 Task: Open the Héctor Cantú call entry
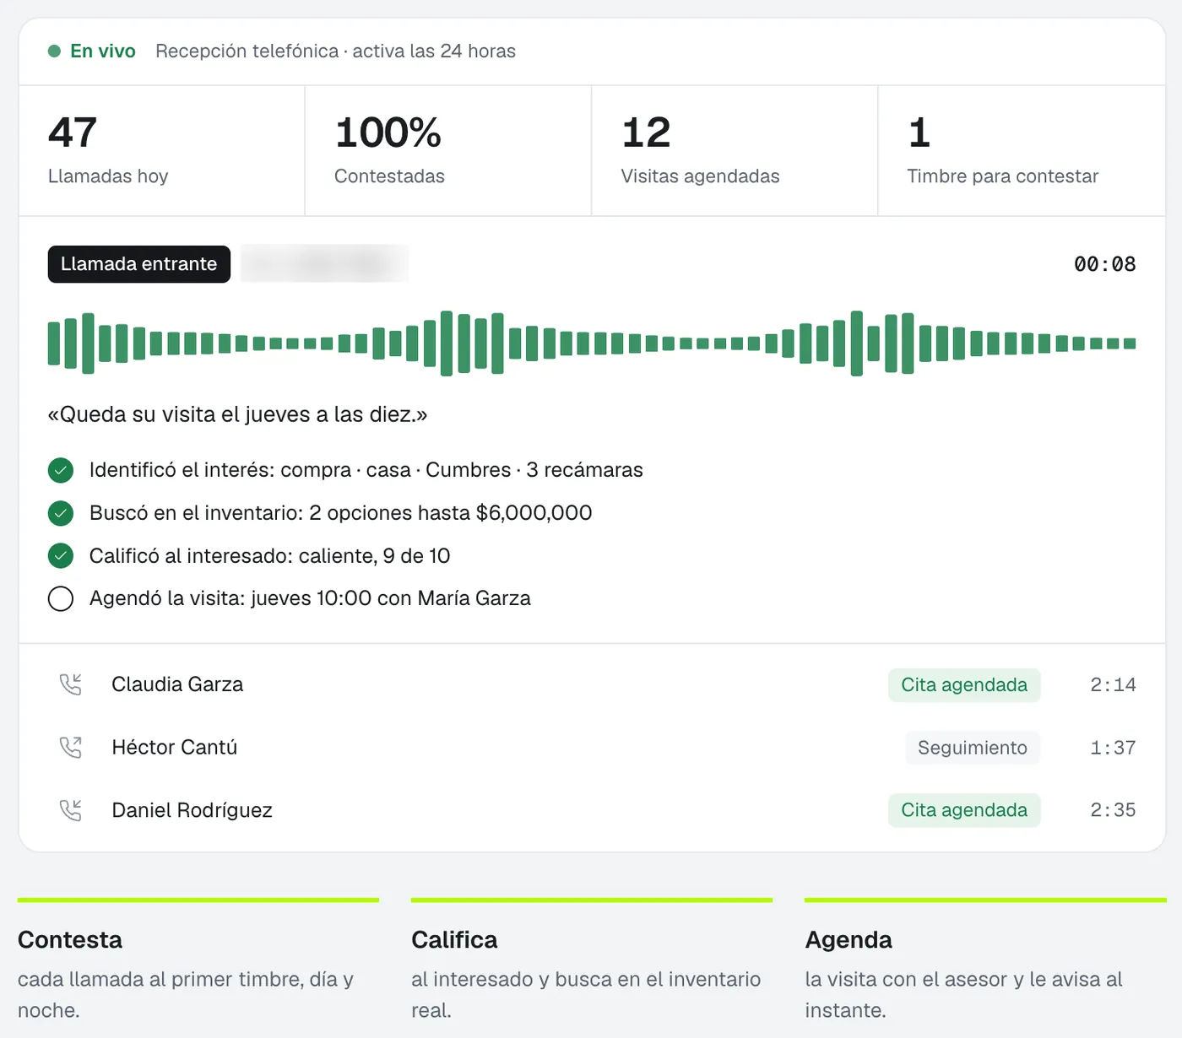(592, 748)
